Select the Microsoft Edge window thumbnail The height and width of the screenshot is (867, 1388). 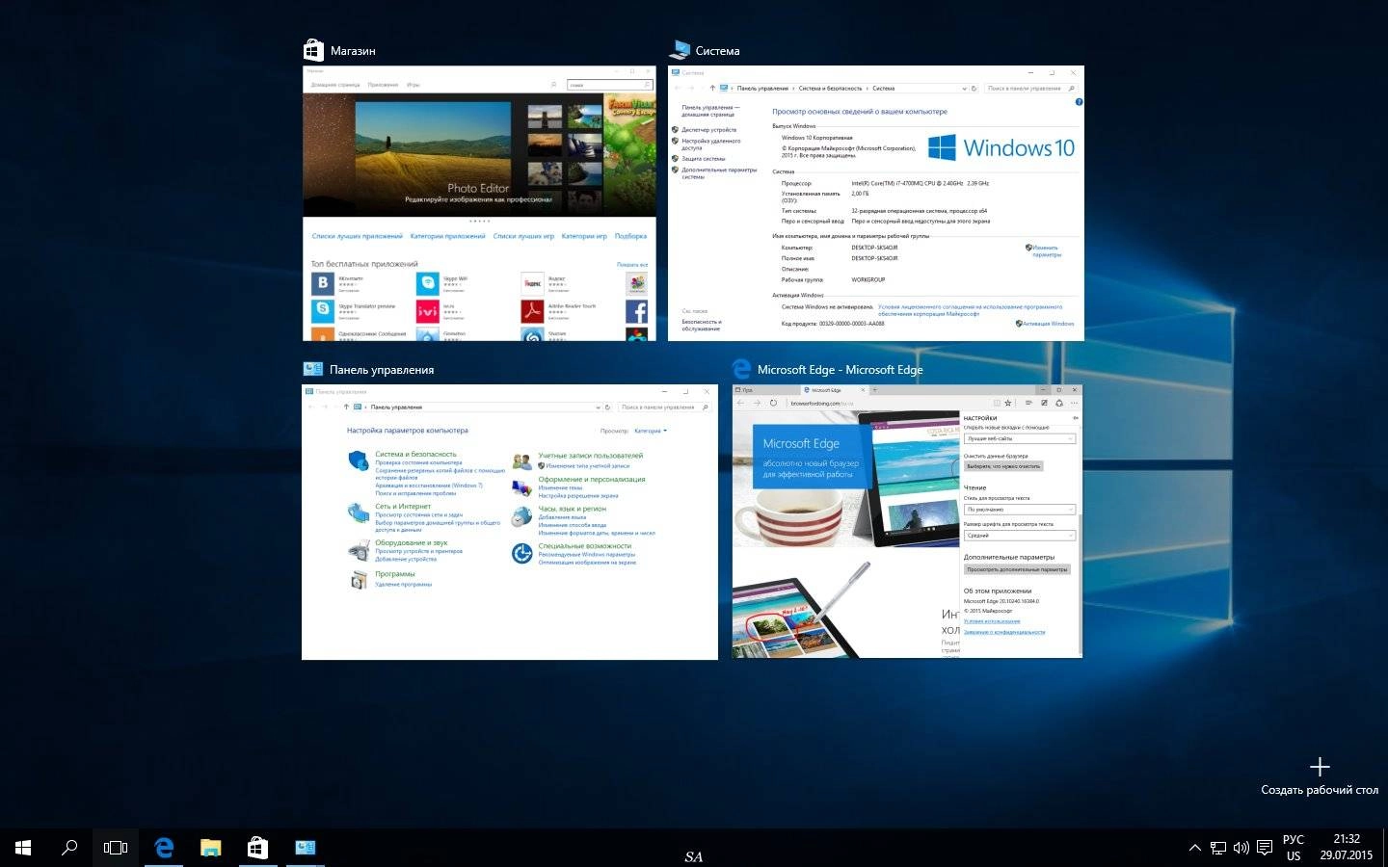tap(907, 522)
